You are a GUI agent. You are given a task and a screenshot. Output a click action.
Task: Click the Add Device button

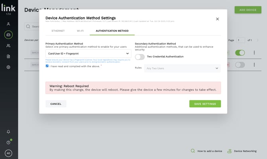coord(248,10)
